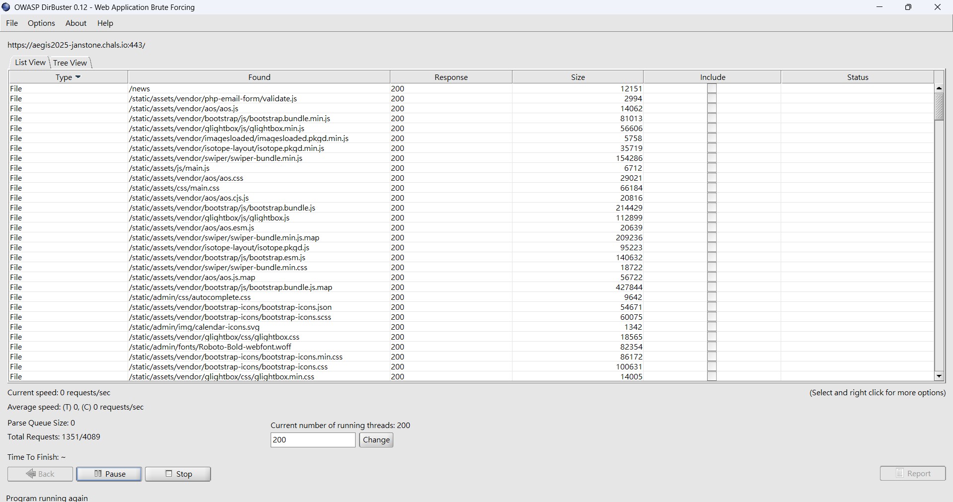The height and width of the screenshot is (502, 953).
Task: Click the scrollbar up arrow
Action: pyautogui.click(x=939, y=88)
